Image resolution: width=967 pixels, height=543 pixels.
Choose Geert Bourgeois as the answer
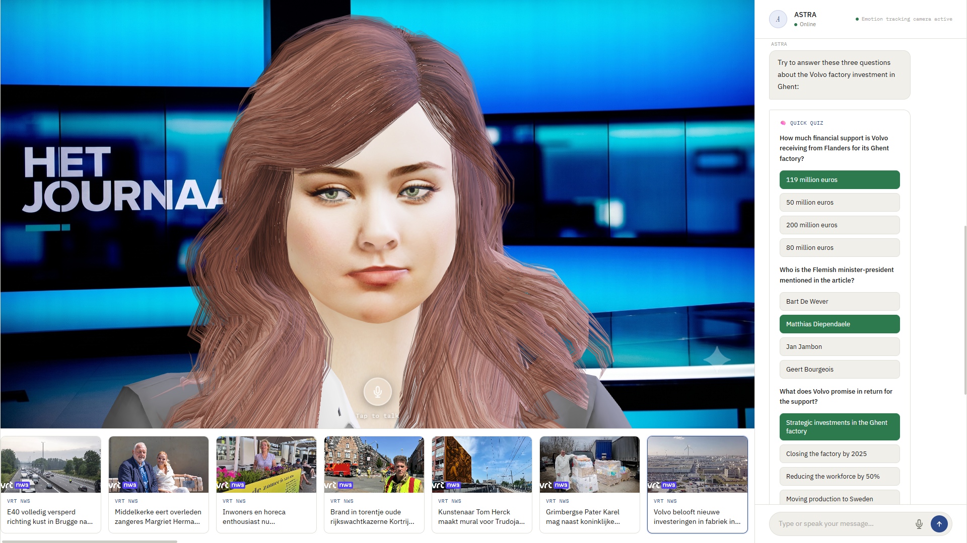pos(840,370)
